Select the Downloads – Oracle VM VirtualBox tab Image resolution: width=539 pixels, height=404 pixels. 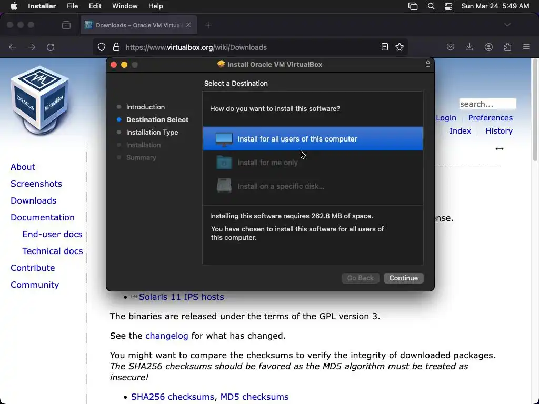click(138, 25)
